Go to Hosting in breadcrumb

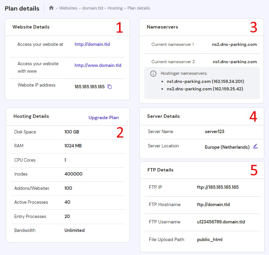115,8
